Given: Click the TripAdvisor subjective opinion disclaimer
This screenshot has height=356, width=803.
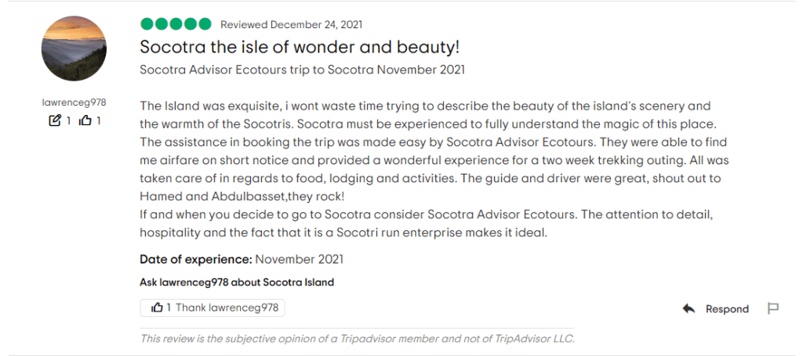Looking at the screenshot, I should [x=357, y=339].
